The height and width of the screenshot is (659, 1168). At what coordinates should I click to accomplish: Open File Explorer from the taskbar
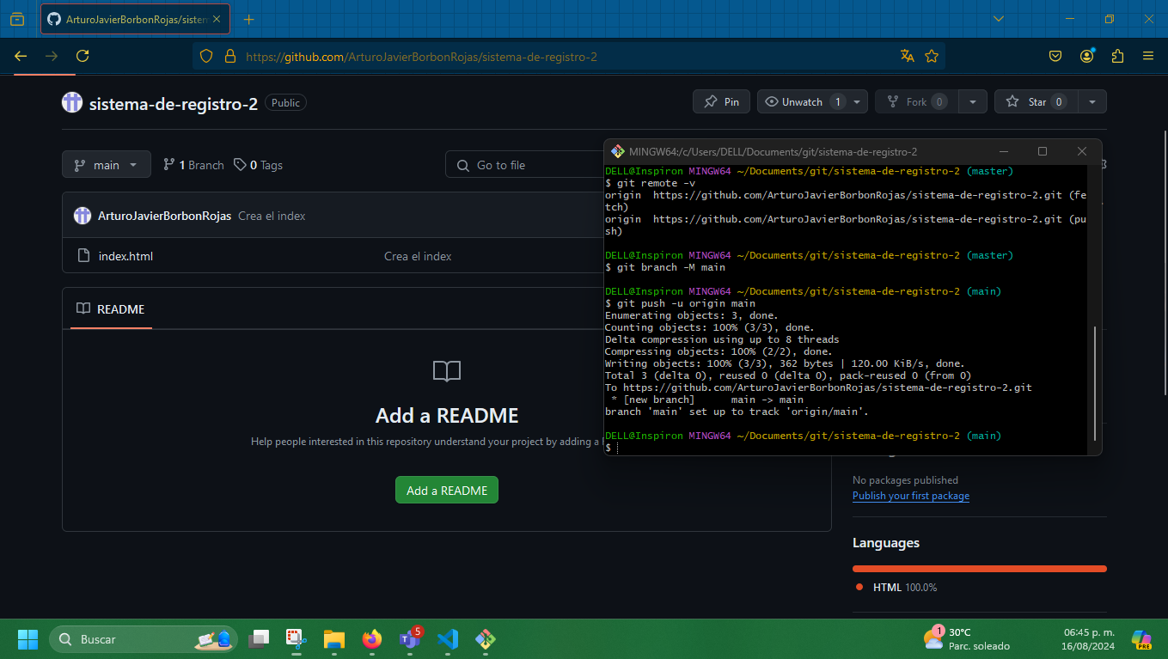click(334, 639)
